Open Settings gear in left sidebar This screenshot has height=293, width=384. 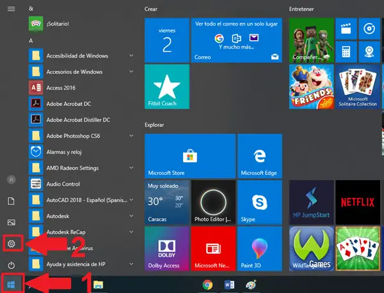(x=11, y=243)
